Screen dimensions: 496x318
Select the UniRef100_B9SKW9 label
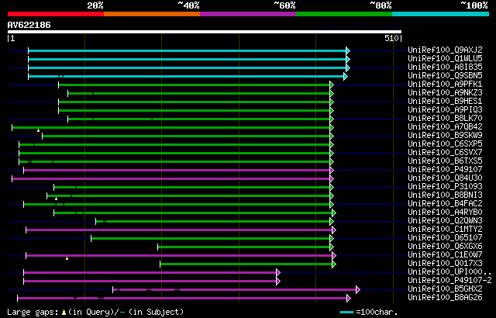(445, 135)
